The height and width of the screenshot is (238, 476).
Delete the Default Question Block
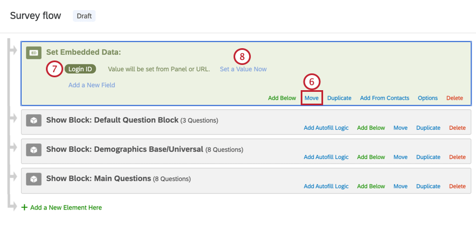(457, 128)
